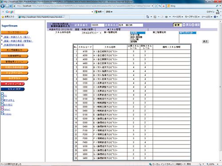
Task: Open the ページ(P) menu
Action: pyautogui.click(x=178, y=17)
